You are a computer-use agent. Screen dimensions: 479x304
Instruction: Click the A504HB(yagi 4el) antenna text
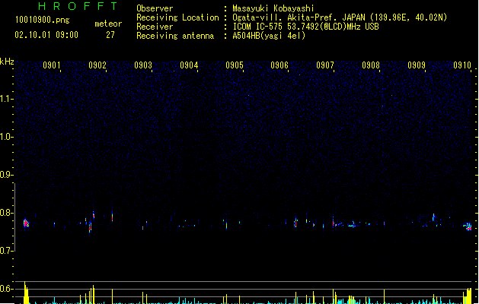point(269,36)
